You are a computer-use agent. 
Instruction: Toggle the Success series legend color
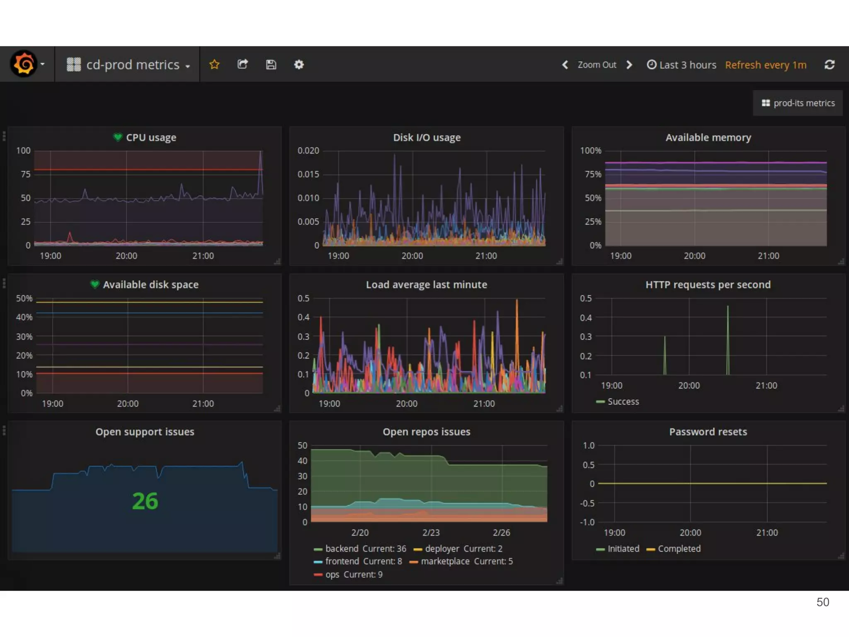click(x=600, y=401)
